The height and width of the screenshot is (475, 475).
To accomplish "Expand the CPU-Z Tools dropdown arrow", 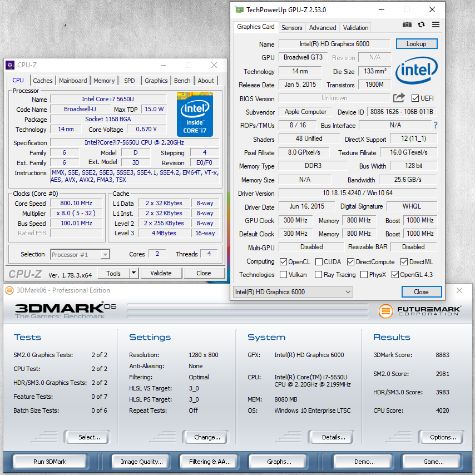I will 134,273.
